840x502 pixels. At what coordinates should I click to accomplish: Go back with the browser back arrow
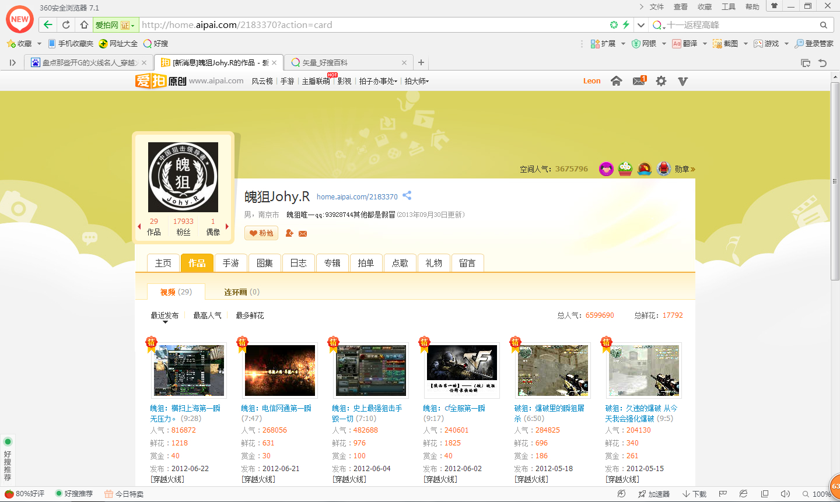tap(48, 24)
